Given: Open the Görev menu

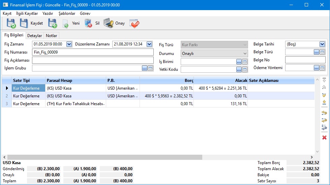Looking at the screenshot, I should 85,13.
